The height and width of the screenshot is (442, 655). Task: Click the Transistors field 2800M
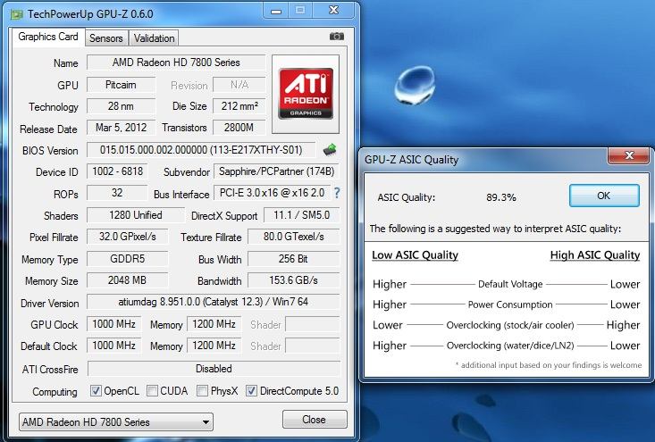click(x=239, y=128)
